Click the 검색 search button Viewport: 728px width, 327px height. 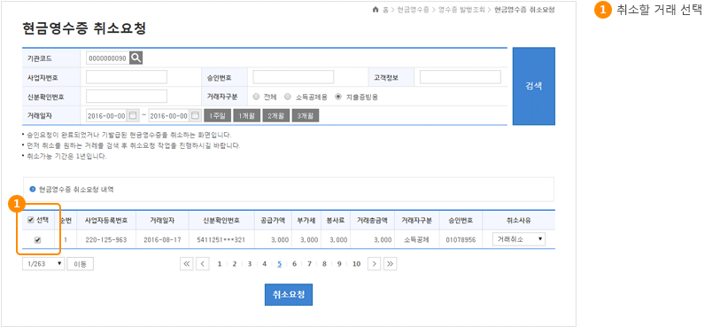534,86
